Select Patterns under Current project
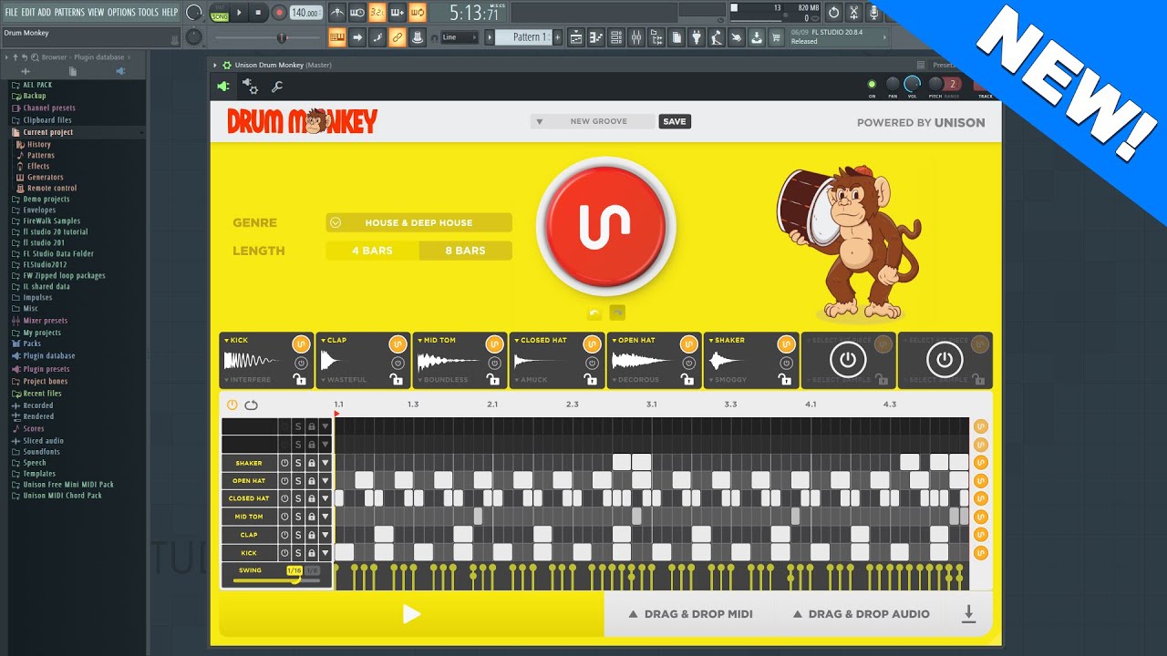The image size is (1167, 656). (41, 156)
